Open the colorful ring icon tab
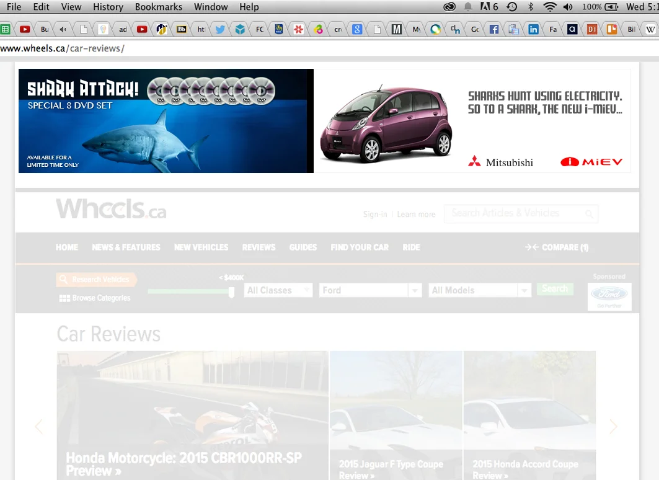This screenshot has height=480, width=659. [436, 29]
